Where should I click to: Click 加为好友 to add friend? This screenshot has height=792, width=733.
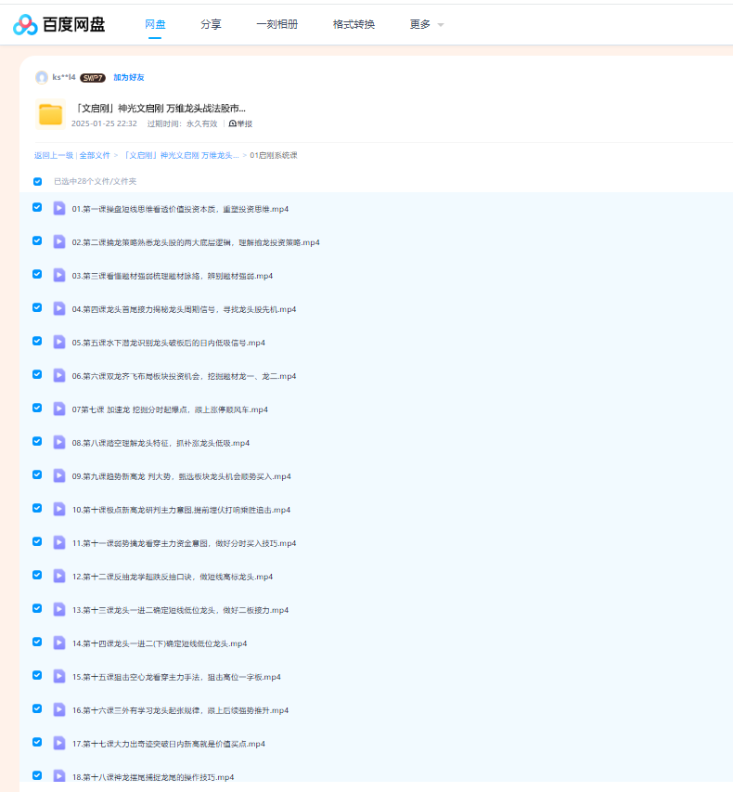pos(129,77)
